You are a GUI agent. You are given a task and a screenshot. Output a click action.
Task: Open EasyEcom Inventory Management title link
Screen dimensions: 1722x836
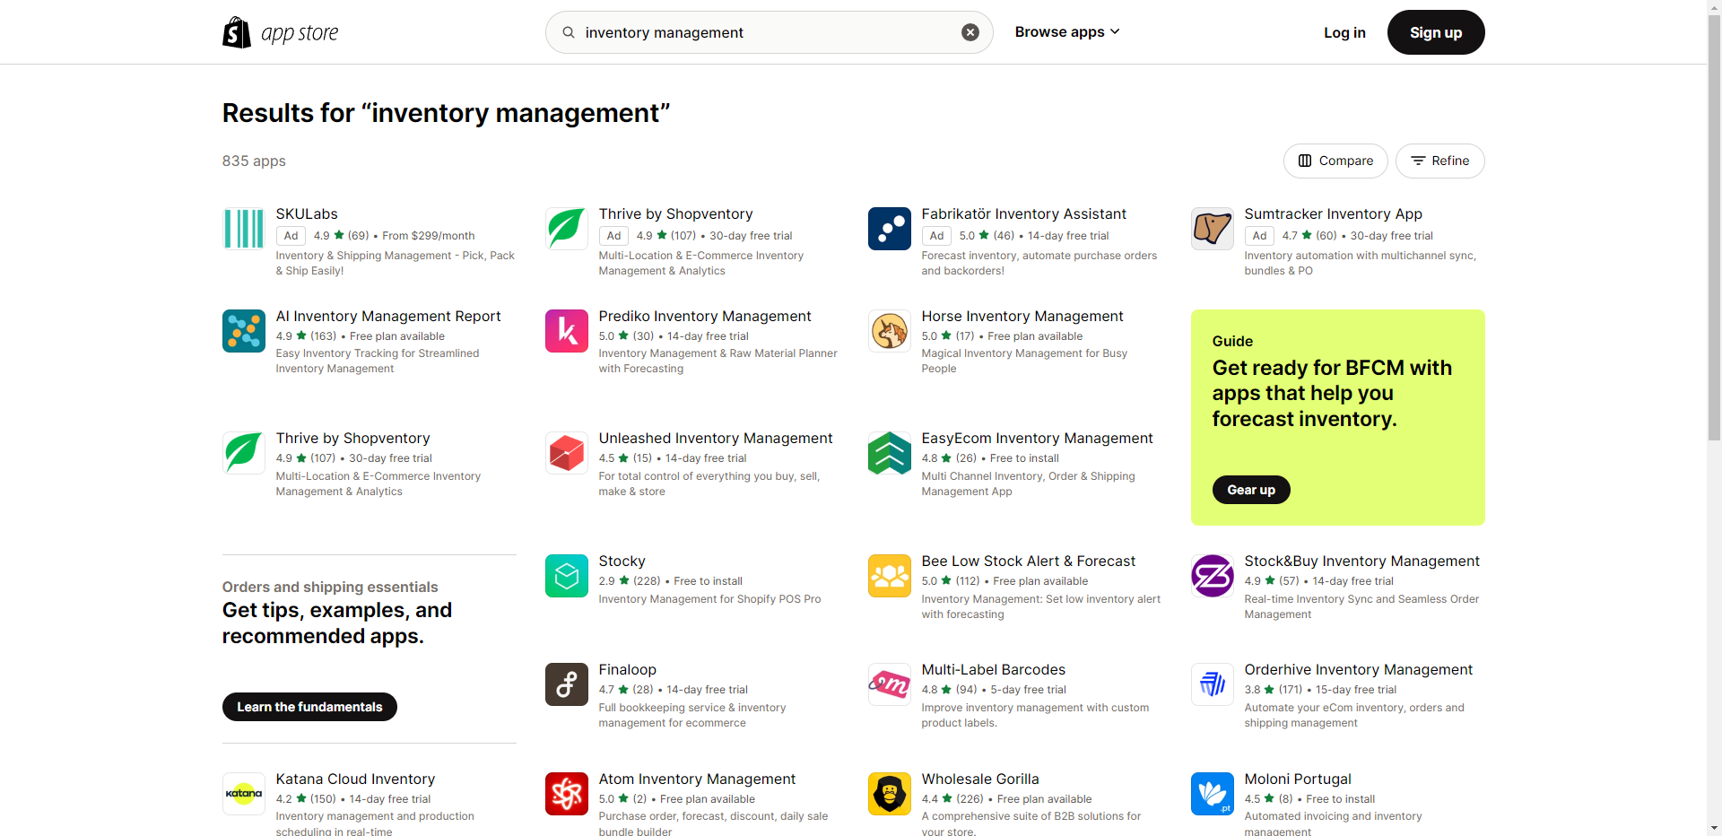pyautogui.click(x=1037, y=438)
